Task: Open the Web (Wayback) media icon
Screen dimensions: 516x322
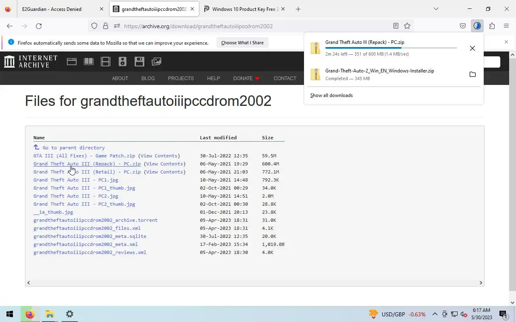Action: pyautogui.click(x=72, y=62)
